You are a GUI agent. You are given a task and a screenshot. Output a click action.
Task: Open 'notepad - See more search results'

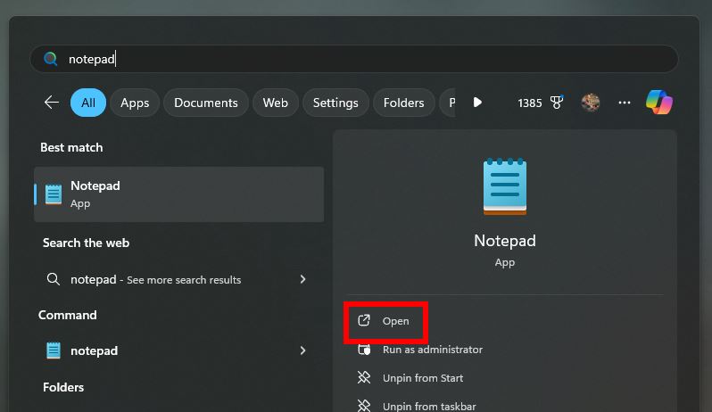point(179,279)
